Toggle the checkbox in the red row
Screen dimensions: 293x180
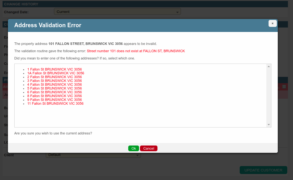click(x=284, y=87)
